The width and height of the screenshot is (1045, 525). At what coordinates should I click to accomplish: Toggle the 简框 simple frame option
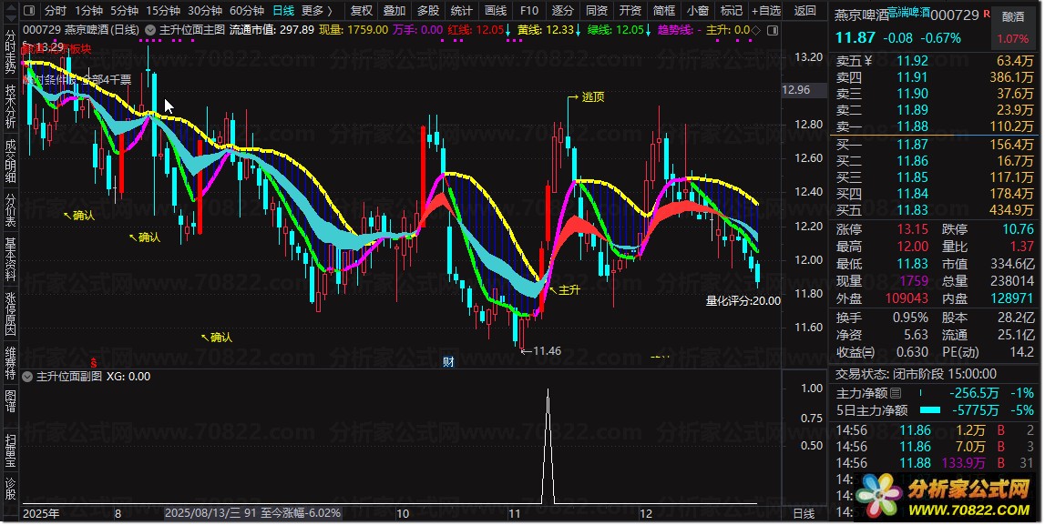click(x=664, y=11)
